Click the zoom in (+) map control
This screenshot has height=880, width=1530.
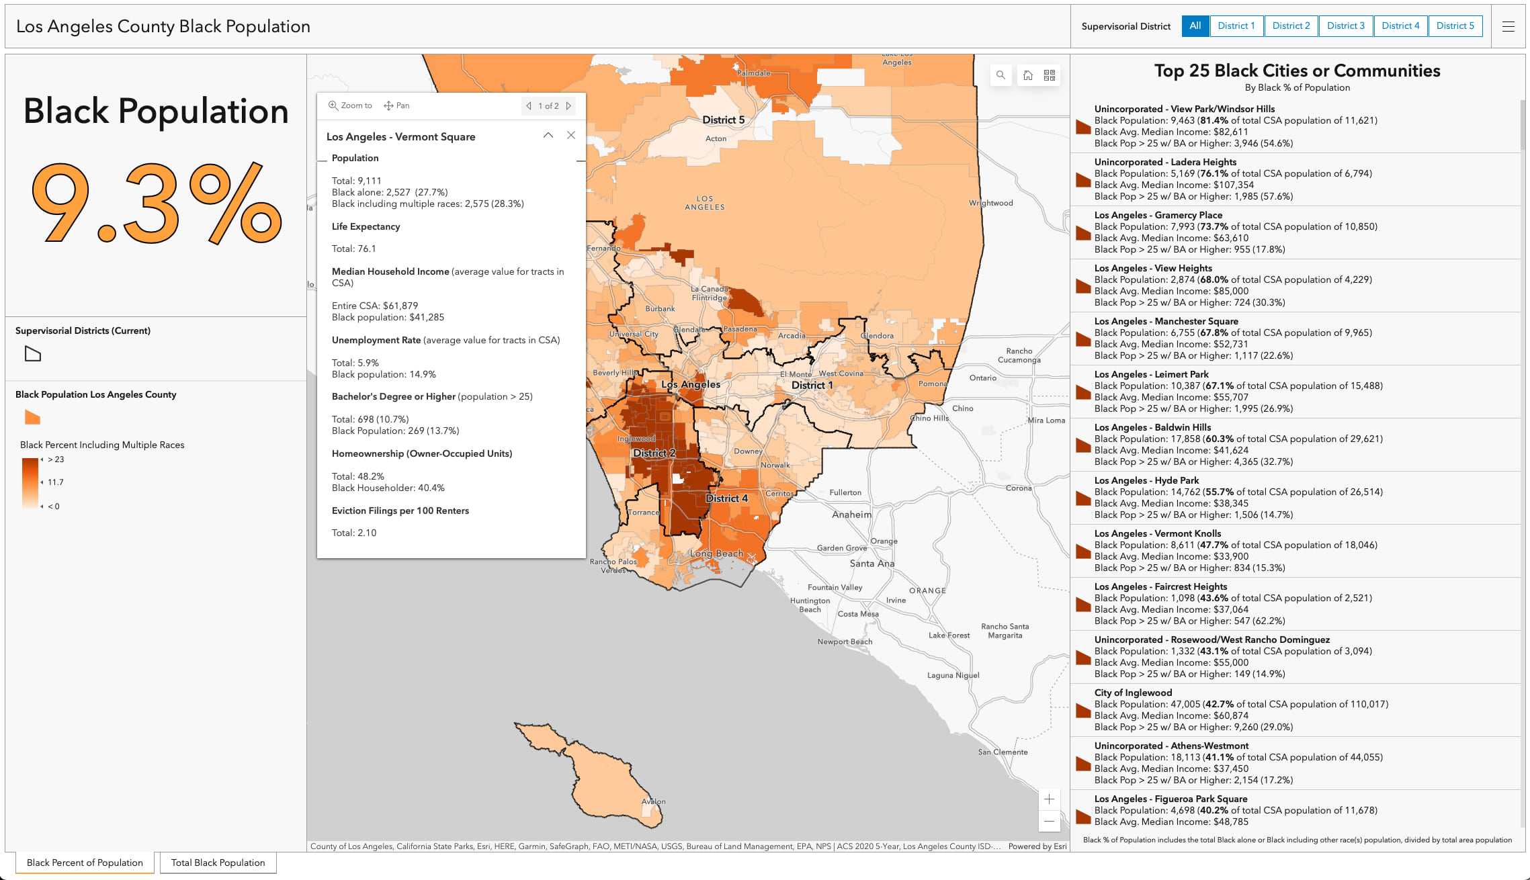tap(1049, 799)
